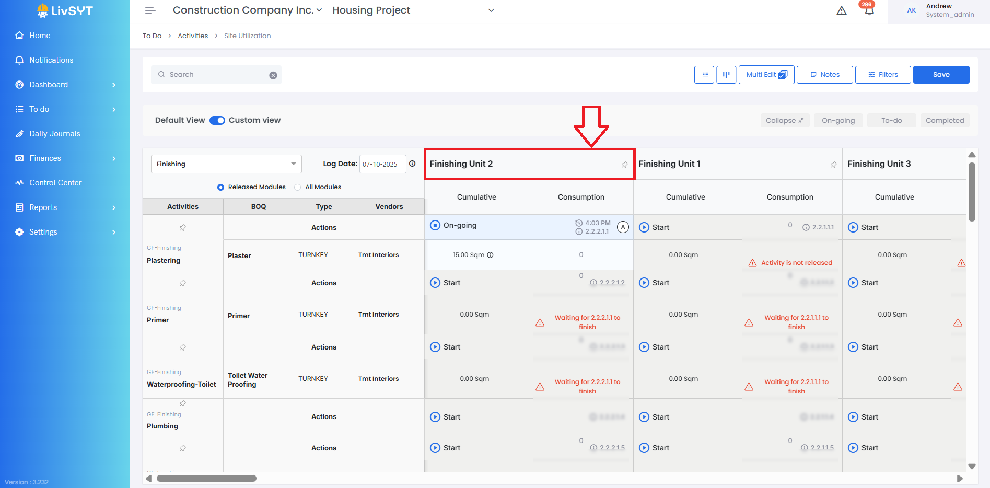Image resolution: width=990 pixels, height=488 pixels.
Task: Select the All Modules radio button
Action: point(298,187)
